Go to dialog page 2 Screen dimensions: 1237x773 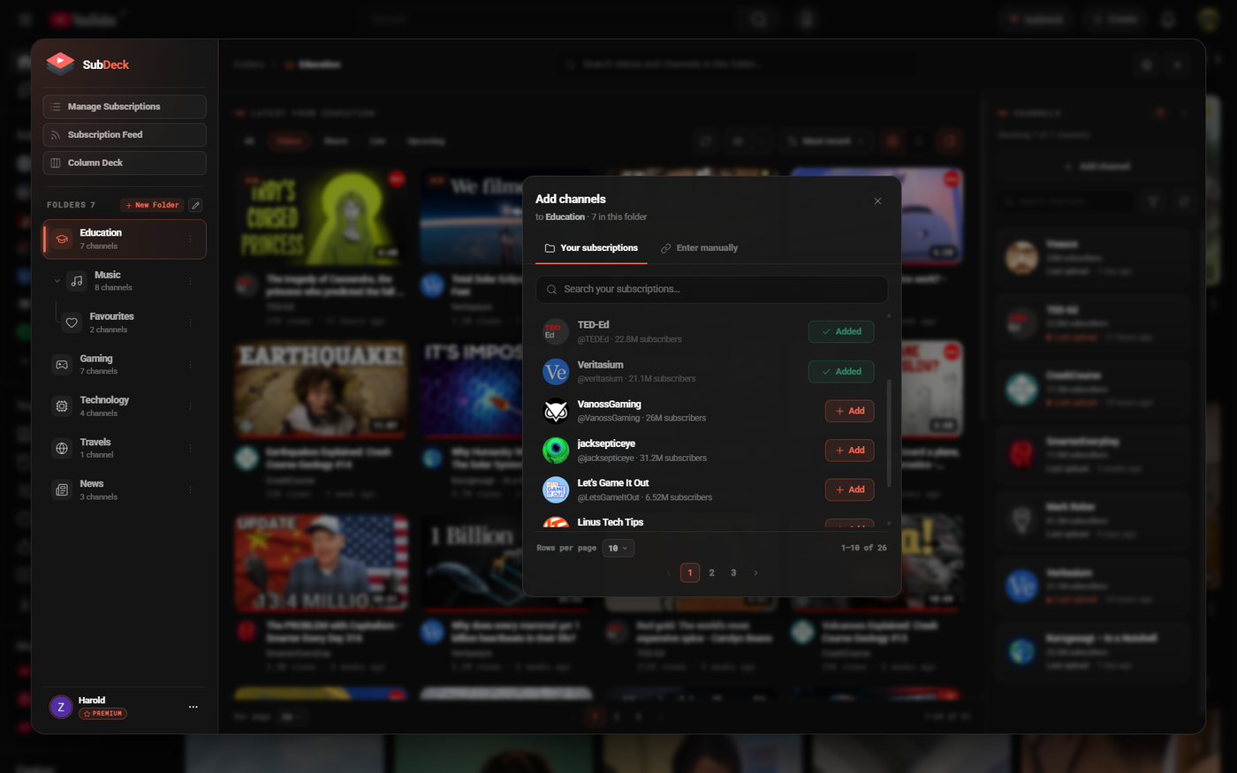click(712, 572)
